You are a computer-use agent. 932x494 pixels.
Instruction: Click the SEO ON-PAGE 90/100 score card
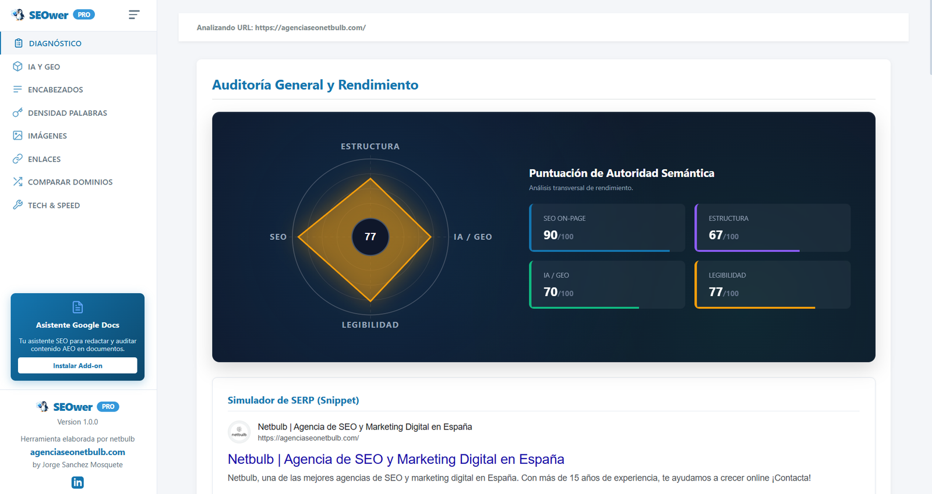pos(607,228)
